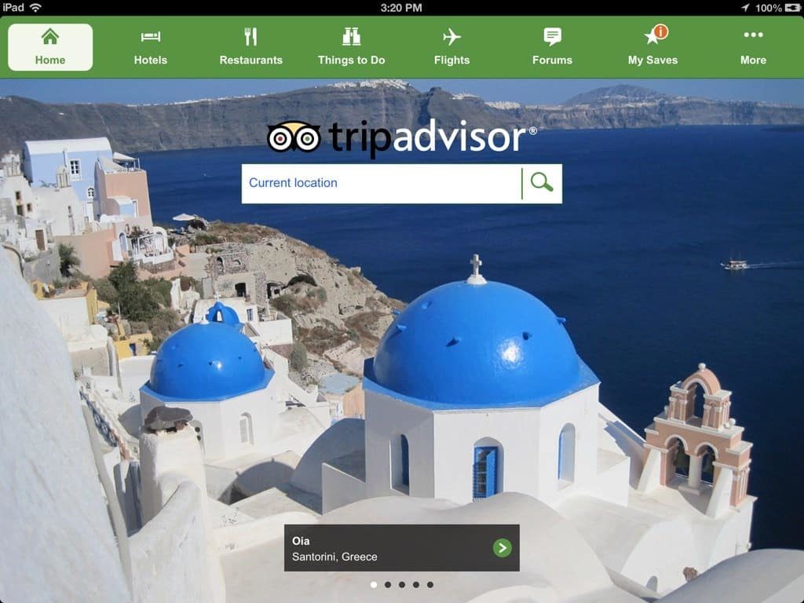Click the tripadvisor owl logo

(x=294, y=137)
